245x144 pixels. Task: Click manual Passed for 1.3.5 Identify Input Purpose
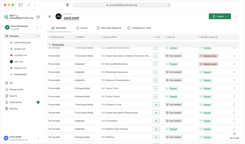(x=205, y=129)
